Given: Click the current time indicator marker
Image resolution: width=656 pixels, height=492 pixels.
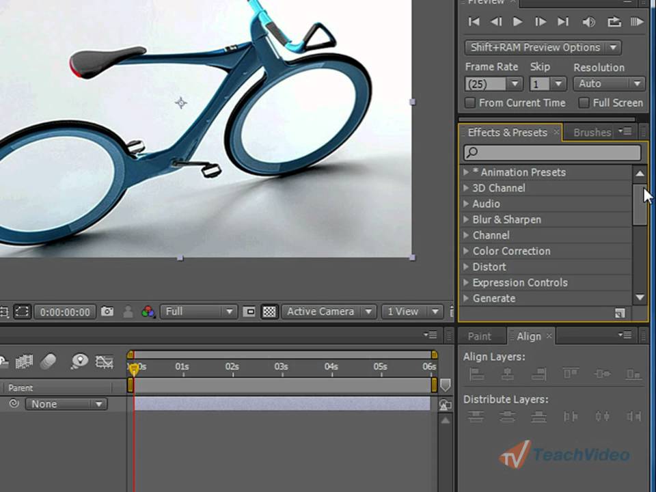Looking at the screenshot, I should [134, 368].
